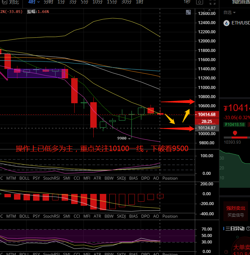Select StochRSI in the first indicator row
Viewport: 250px width, 255px height.
pyautogui.click(x=51, y=178)
